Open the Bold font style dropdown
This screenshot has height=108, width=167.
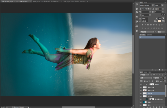[x=162, y=5]
